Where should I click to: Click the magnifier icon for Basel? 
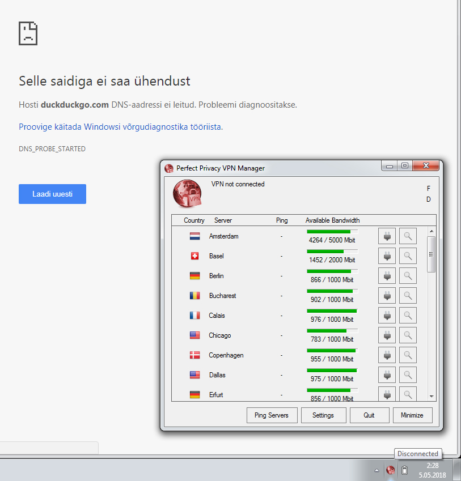[x=408, y=256]
